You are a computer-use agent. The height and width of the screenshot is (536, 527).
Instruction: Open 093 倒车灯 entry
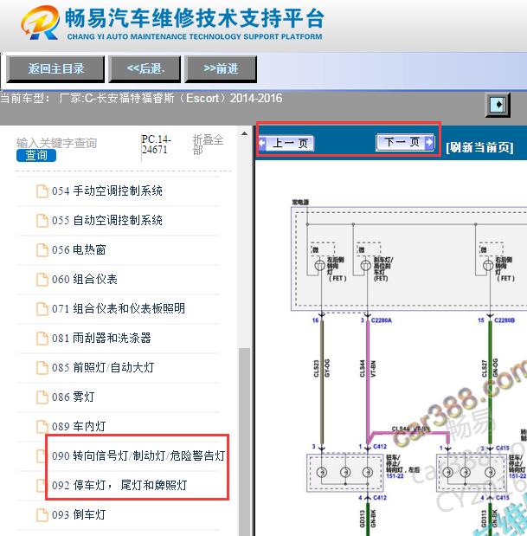pyautogui.click(x=79, y=514)
